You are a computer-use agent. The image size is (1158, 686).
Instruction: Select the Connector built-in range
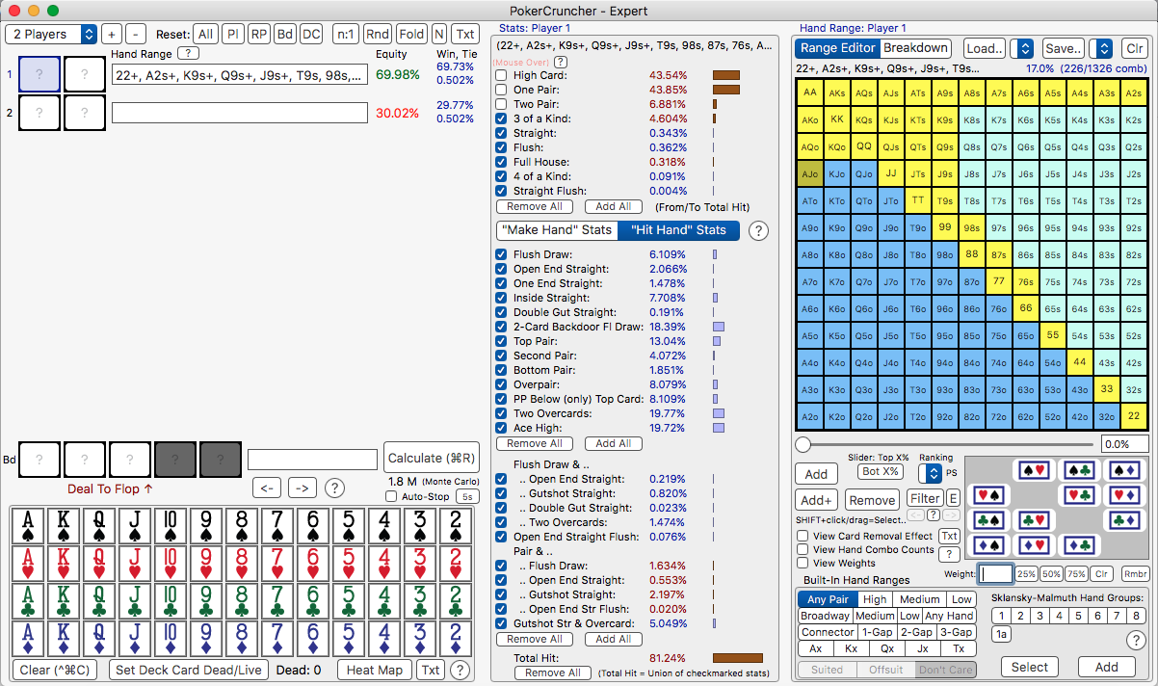[x=828, y=632]
